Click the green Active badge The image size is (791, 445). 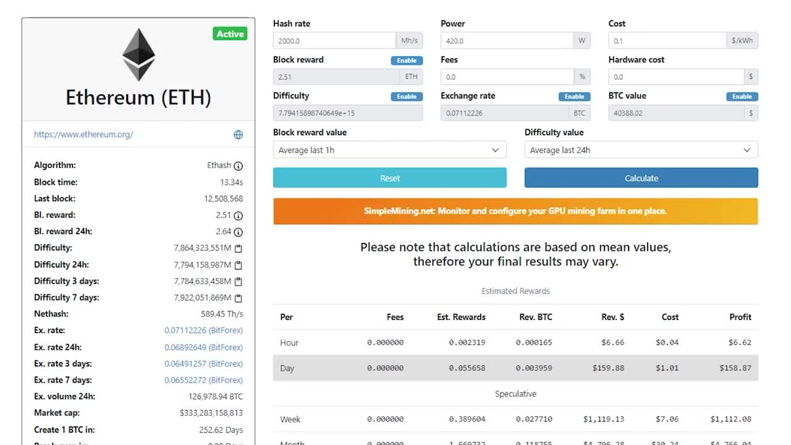tap(230, 34)
